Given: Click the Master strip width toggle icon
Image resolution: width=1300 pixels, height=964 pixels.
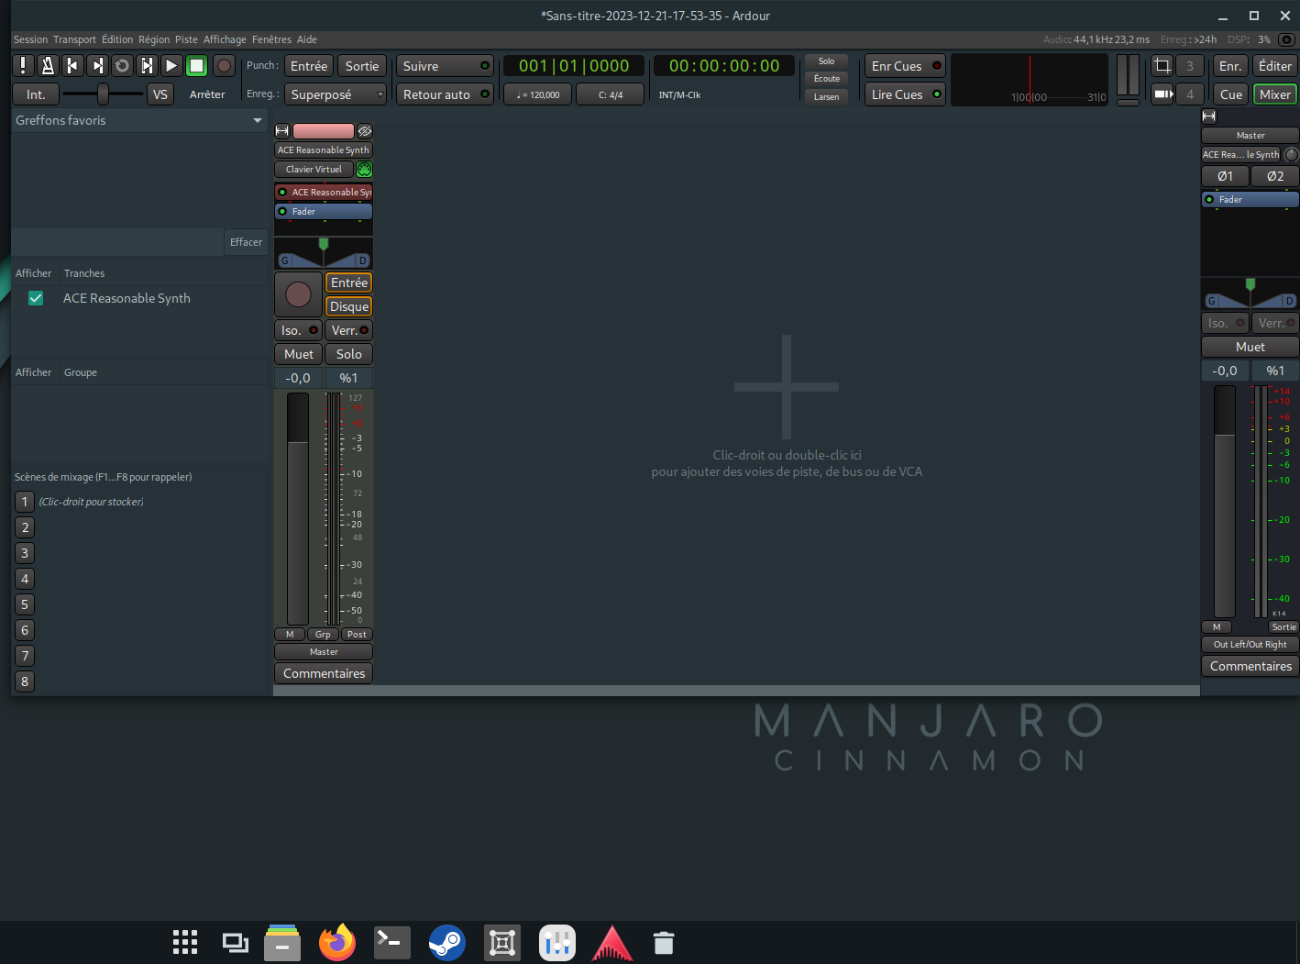Looking at the screenshot, I should (x=1209, y=116).
